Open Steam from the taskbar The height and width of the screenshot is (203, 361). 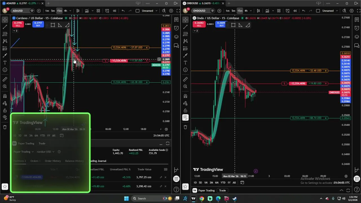tap(235, 198)
